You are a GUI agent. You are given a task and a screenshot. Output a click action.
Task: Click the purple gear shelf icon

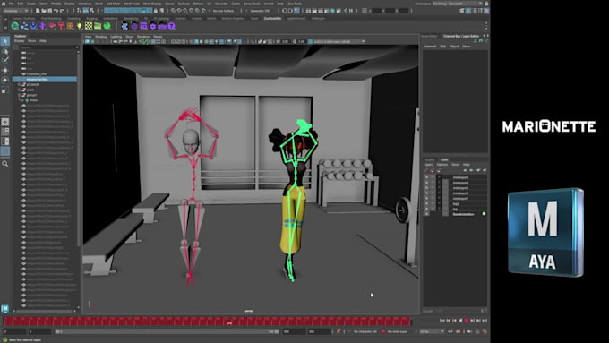pyautogui.click(x=153, y=26)
